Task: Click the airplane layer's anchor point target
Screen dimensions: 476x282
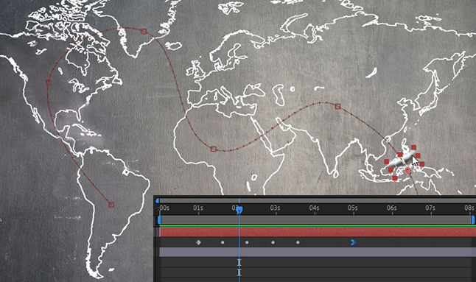Action: [408, 171]
